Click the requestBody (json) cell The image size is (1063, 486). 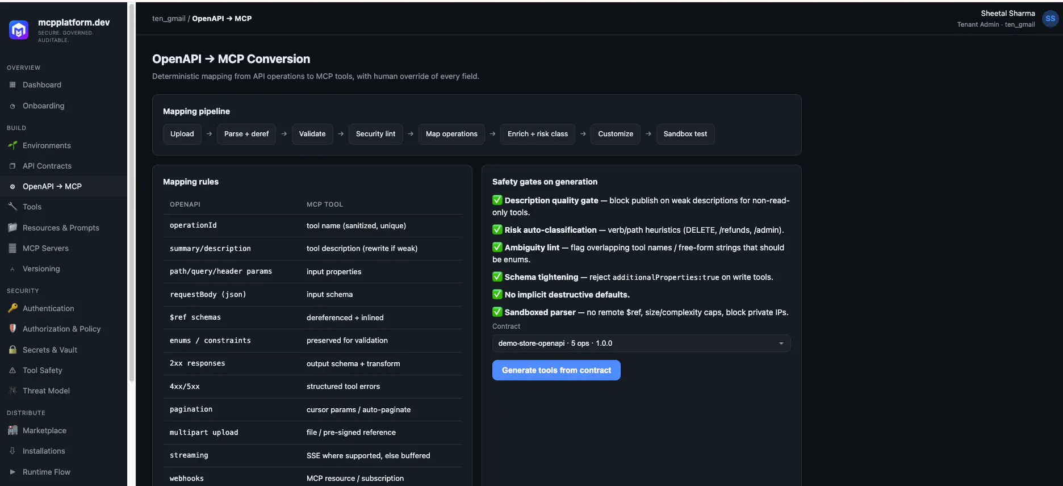click(208, 295)
